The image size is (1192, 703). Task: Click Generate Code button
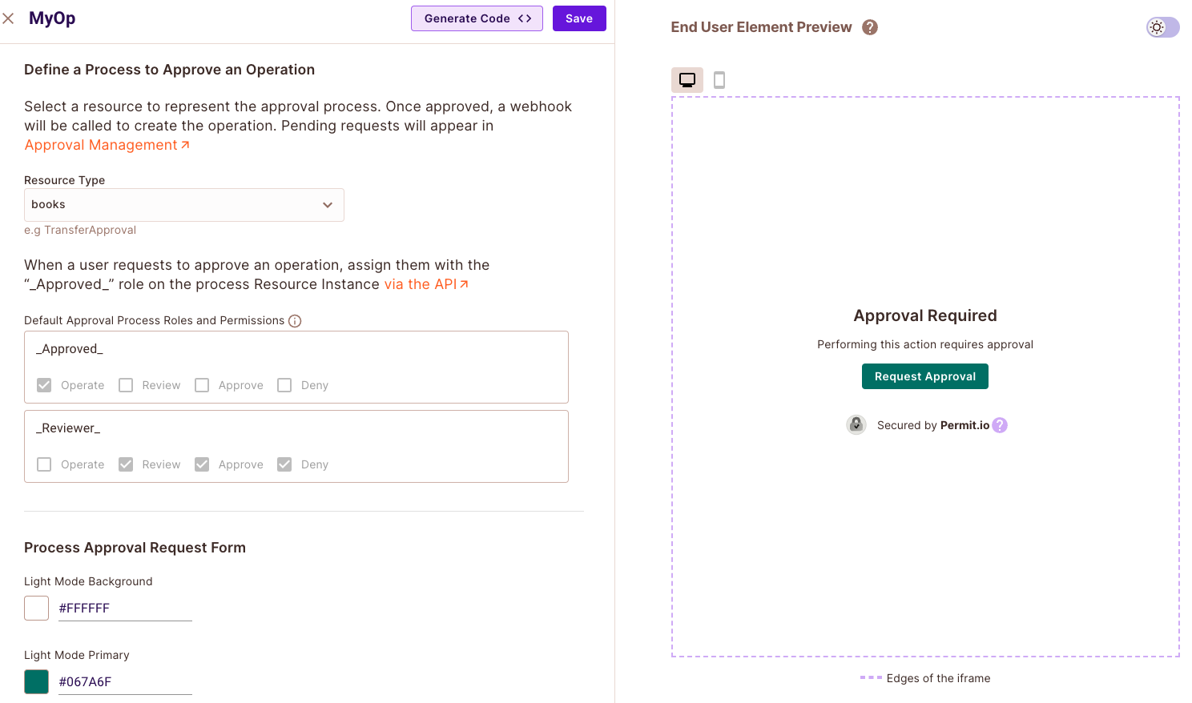pyautogui.click(x=477, y=18)
